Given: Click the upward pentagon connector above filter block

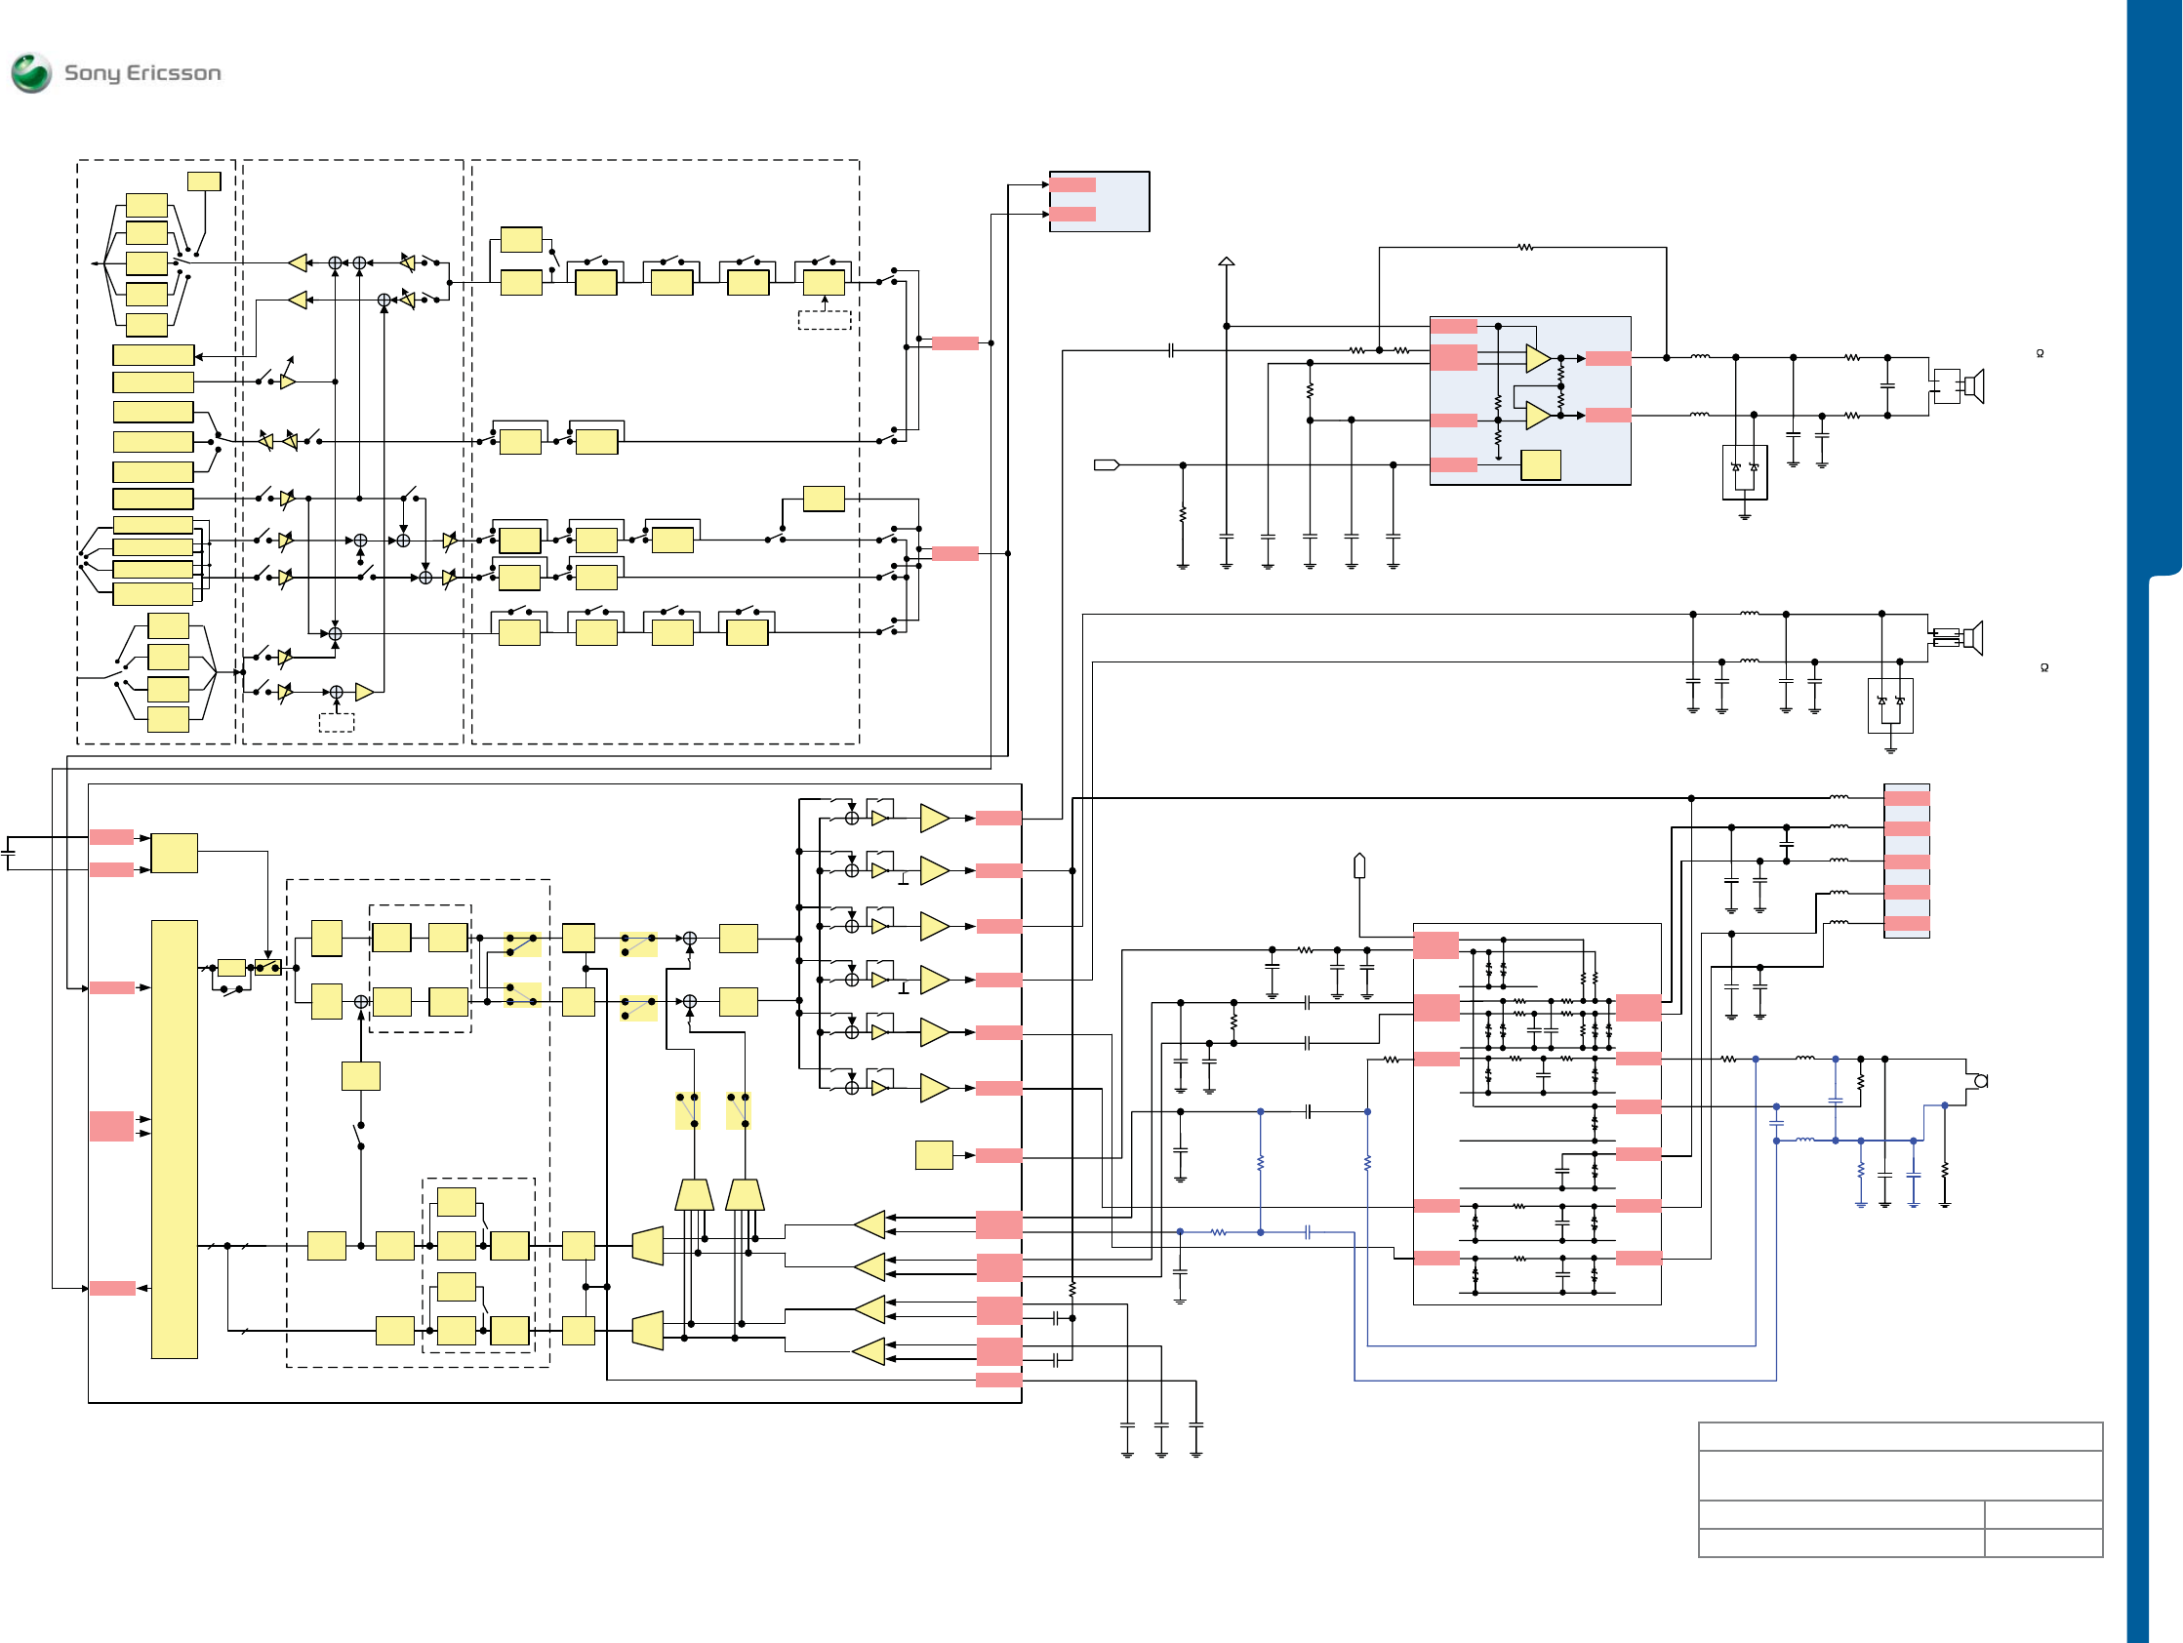Looking at the screenshot, I should pos(1359,865).
